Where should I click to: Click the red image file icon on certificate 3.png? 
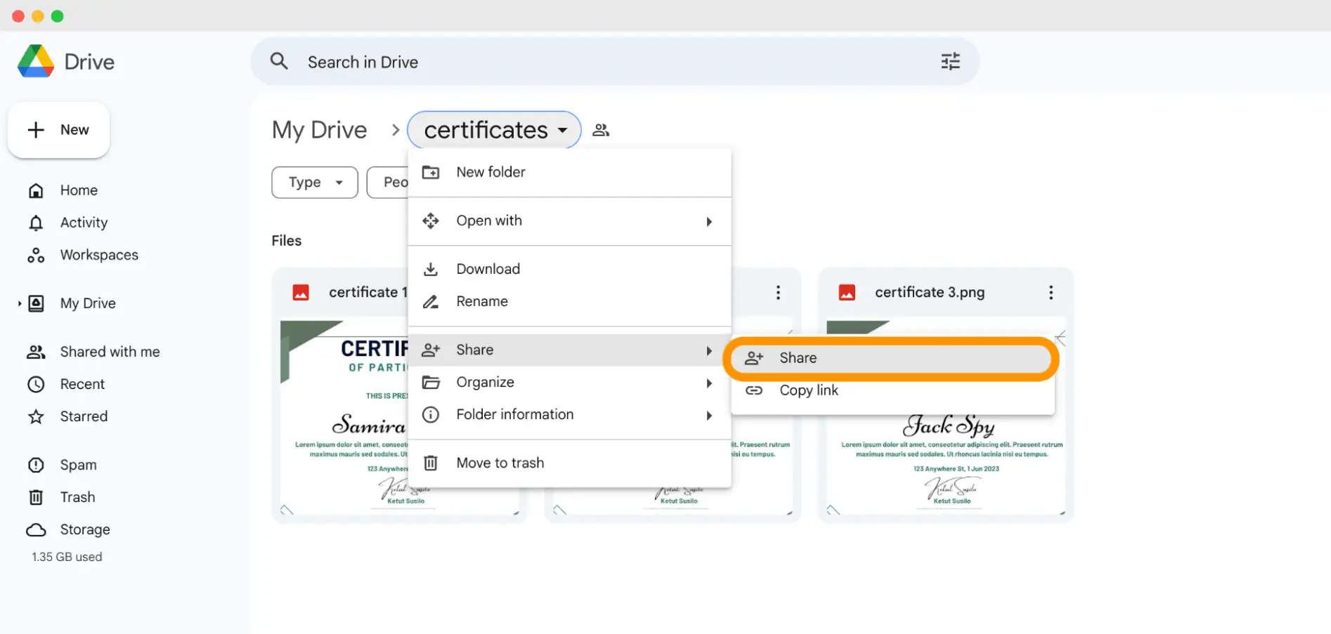(848, 292)
